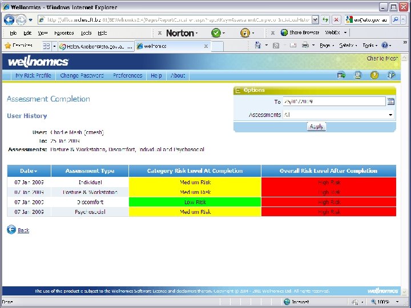Click the magnifying glass search icon

[396, 19]
